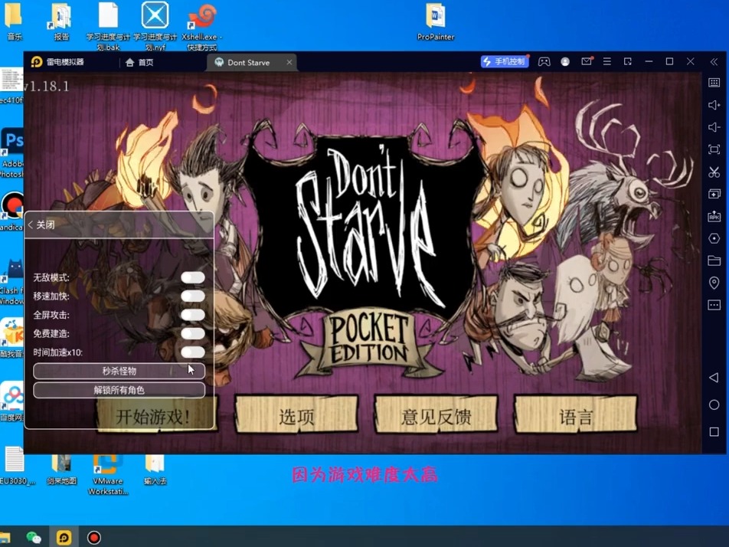Click the volume up icon in sidebar

tap(714, 105)
